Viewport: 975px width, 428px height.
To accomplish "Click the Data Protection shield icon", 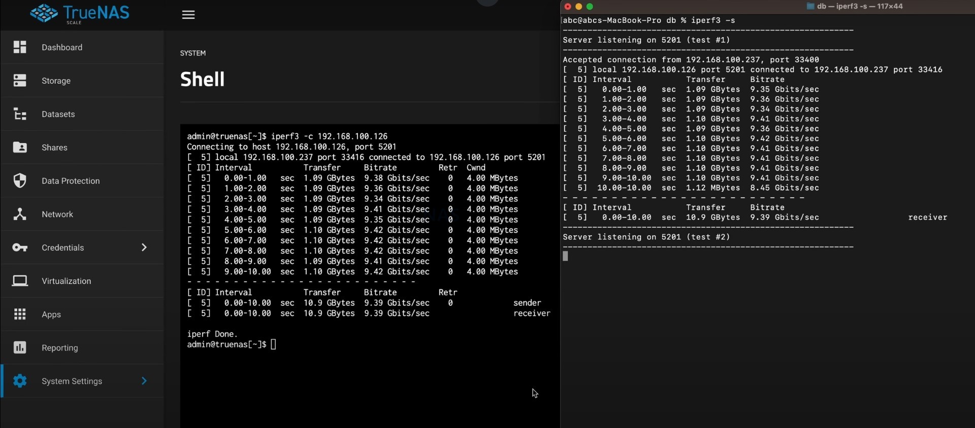I will point(20,181).
